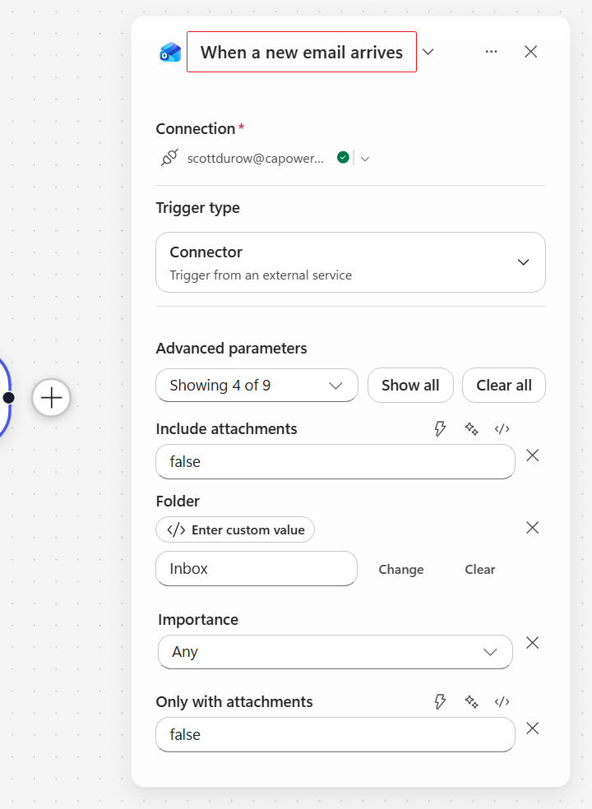Open the three-dots more options menu
The height and width of the screenshot is (809, 592).
click(492, 52)
